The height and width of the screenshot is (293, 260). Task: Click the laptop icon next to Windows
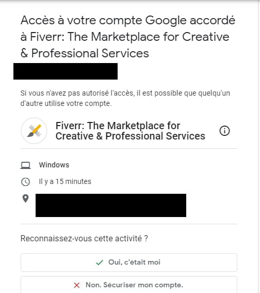click(x=26, y=165)
